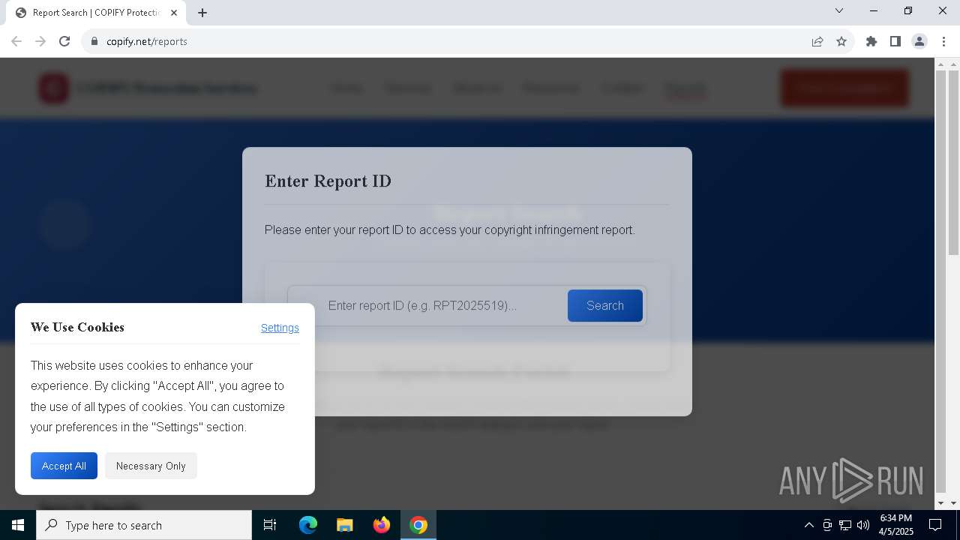Image resolution: width=960 pixels, height=540 pixels.
Task: Click the taskbar search box
Action: point(144,525)
